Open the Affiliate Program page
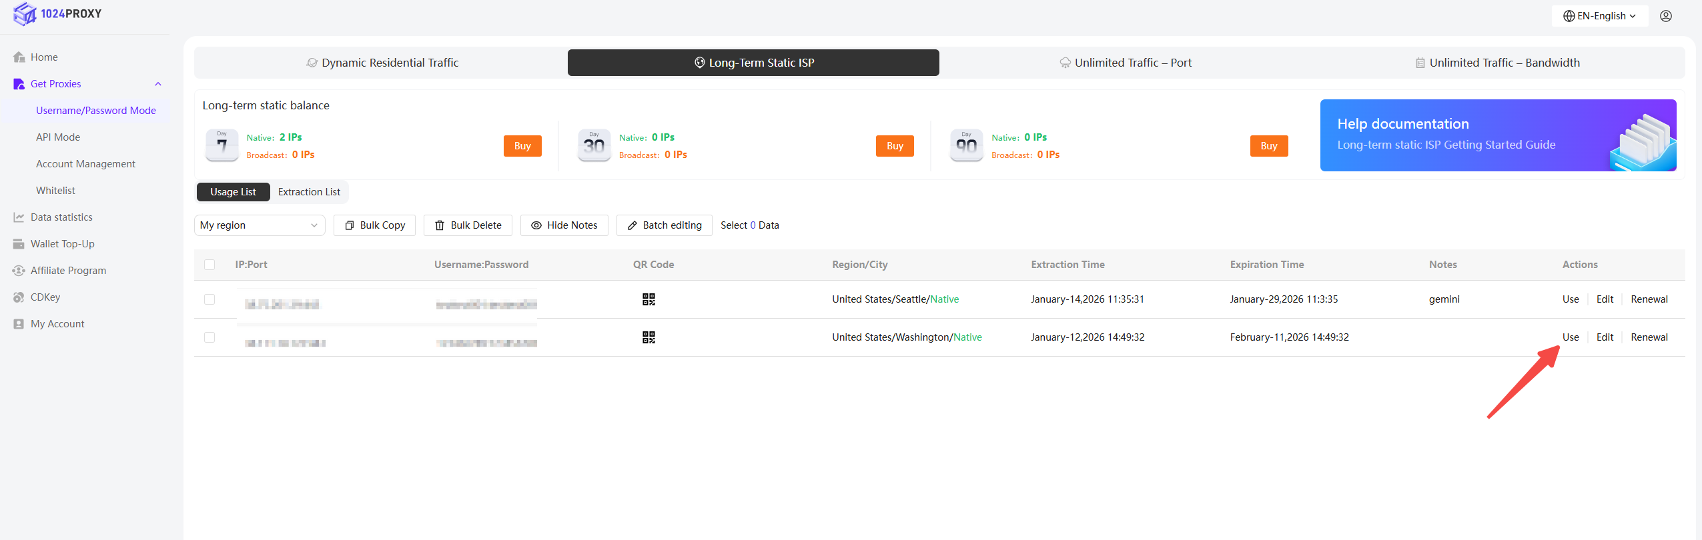The image size is (1702, 540). [68, 271]
